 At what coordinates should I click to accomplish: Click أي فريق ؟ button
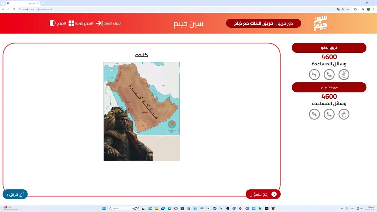tap(15, 194)
